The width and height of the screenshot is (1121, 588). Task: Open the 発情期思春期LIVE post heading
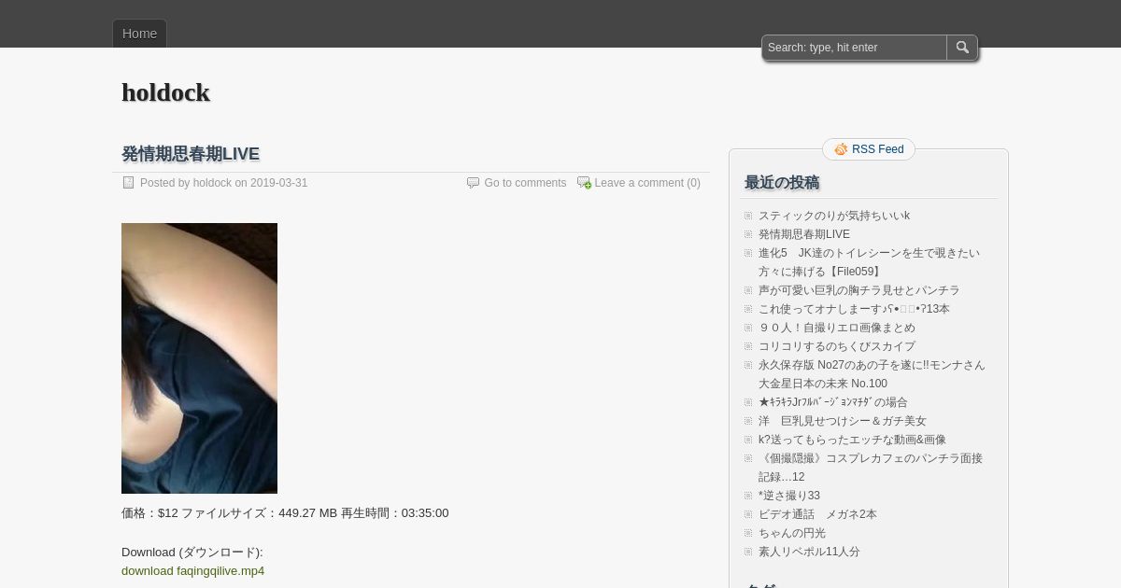coord(191,154)
